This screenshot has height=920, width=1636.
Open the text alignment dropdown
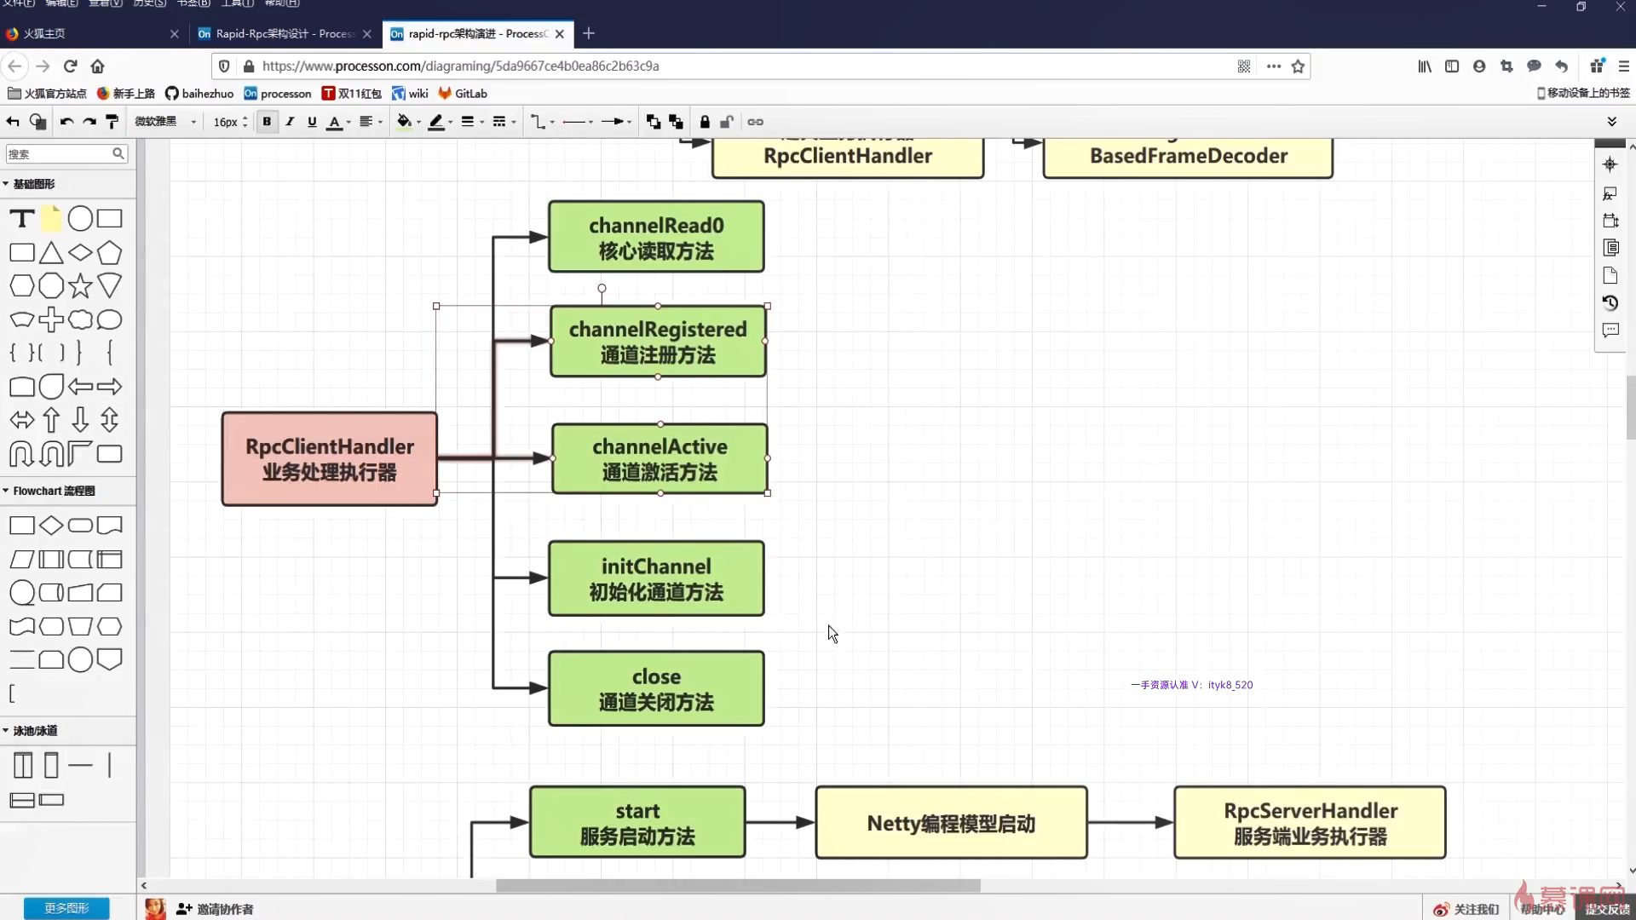(370, 122)
